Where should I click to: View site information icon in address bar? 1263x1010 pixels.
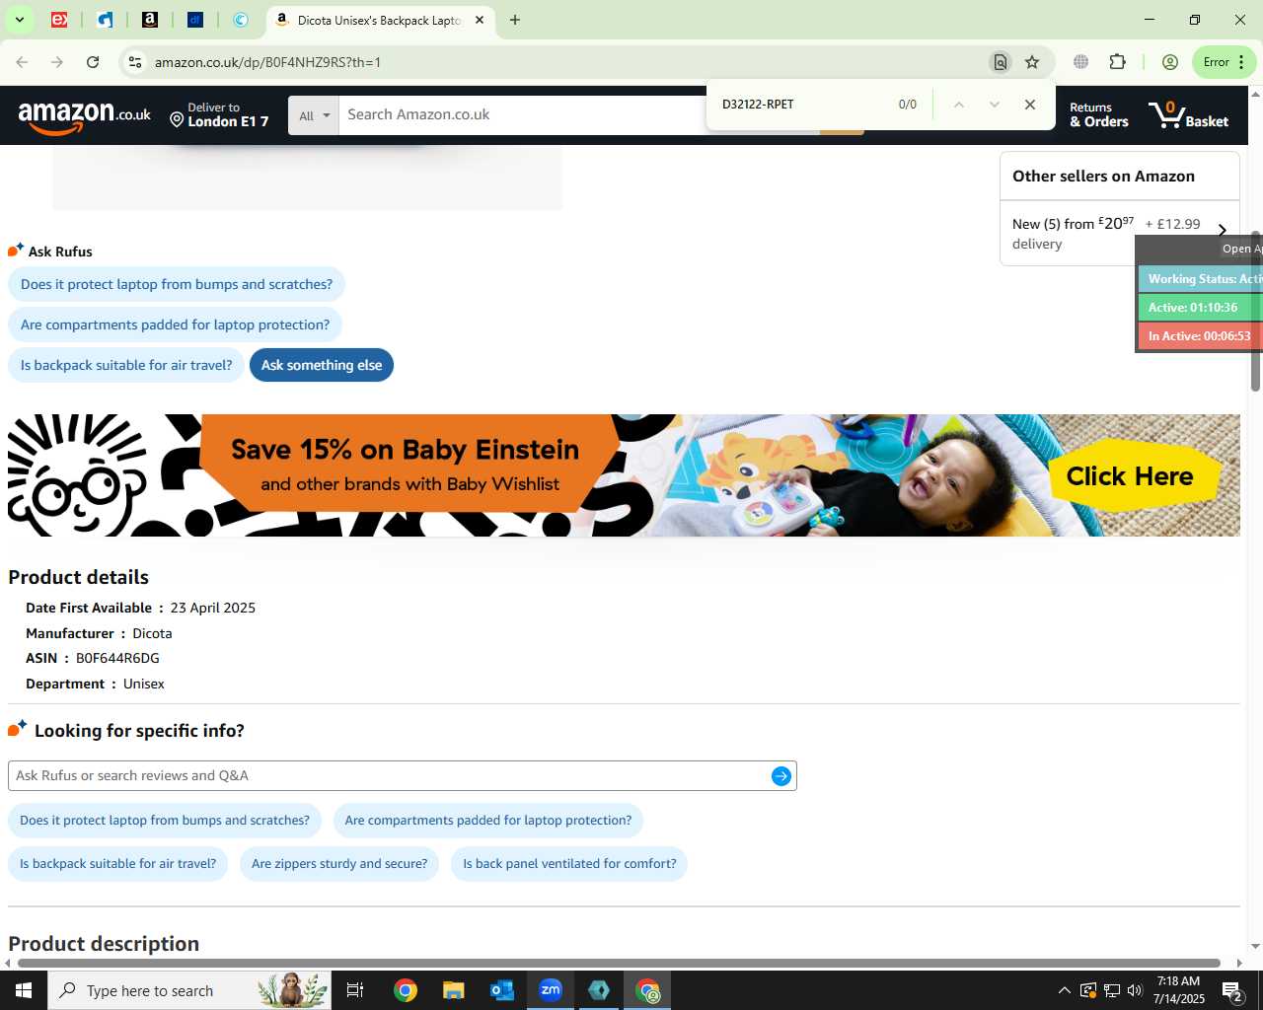[x=134, y=62]
